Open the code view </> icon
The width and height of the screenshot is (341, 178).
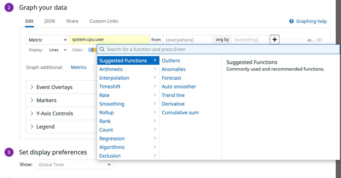click(320, 40)
